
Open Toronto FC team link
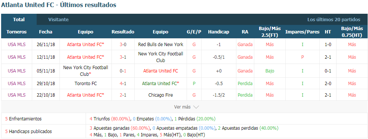coord(86,83)
